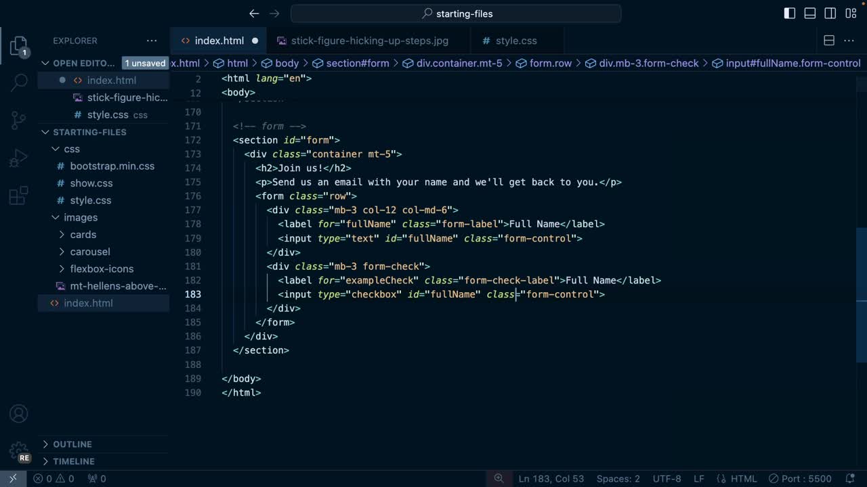Viewport: 867px width, 487px height.
Task: Toggle the secondary sidebar layout button
Action: tap(830, 14)
